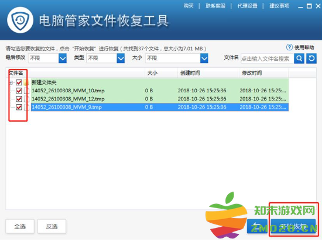
Task: Open the 代理设置 menu link
Action: (248, 6)
